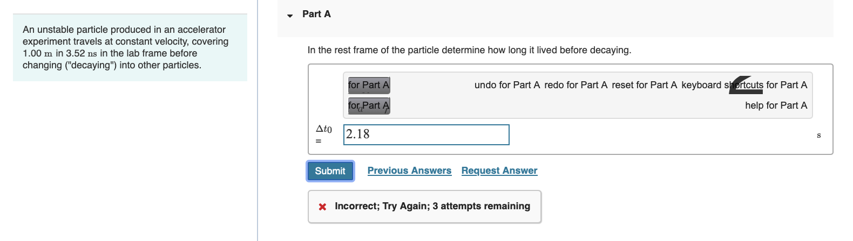Collapse the Part A disclosure triangle
Screen dimensions: 853x241
[x=290, y=15]
